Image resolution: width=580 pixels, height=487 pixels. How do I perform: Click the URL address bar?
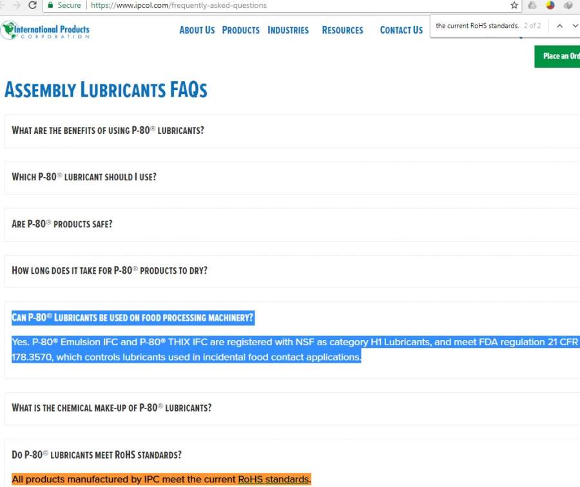(x=281, y=5)
